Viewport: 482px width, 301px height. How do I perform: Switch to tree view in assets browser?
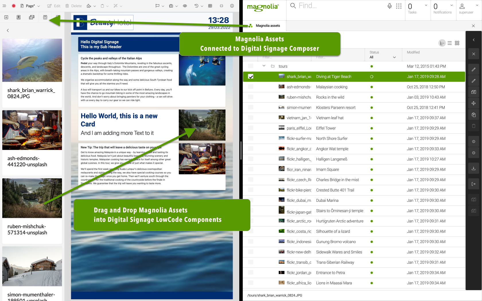click(442, 43)
